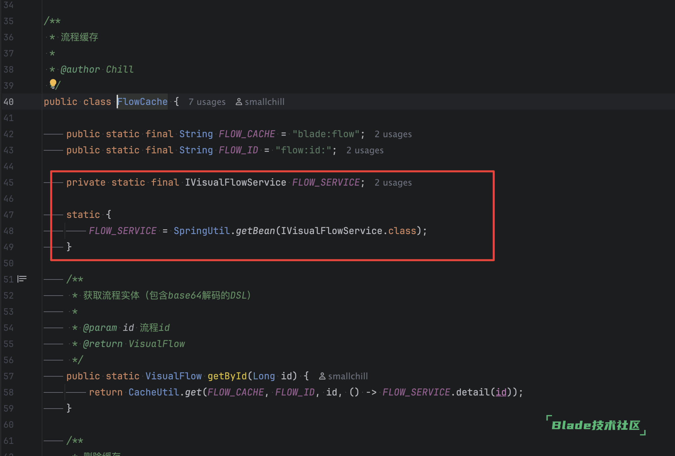Open 2 usages hint on the FLOW_CACHE line

click(x=393, y=134)
